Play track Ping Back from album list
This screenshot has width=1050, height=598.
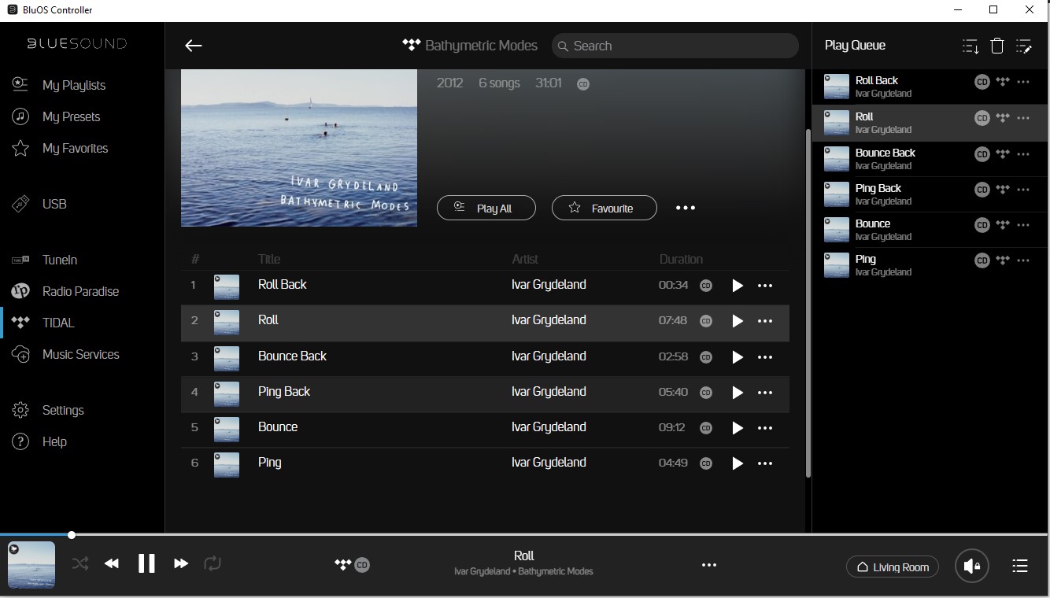pyautogui.click(x=738, y=393)
